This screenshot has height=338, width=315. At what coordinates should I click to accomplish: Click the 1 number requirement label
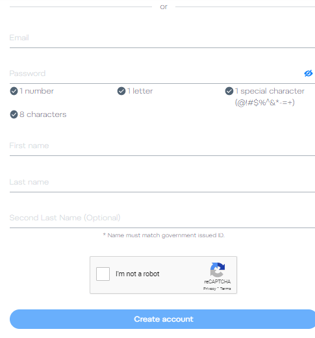click(36, 91)
